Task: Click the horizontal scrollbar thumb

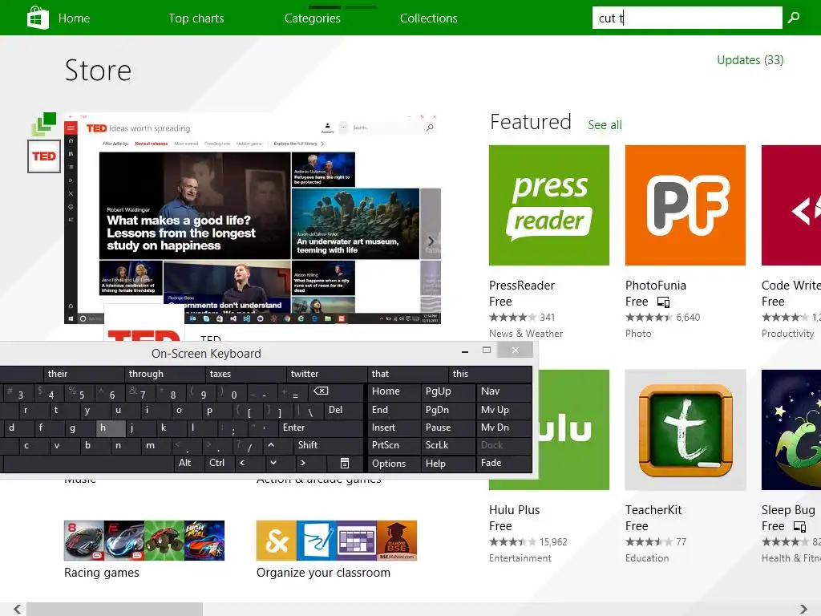Action: click(115, 609)
